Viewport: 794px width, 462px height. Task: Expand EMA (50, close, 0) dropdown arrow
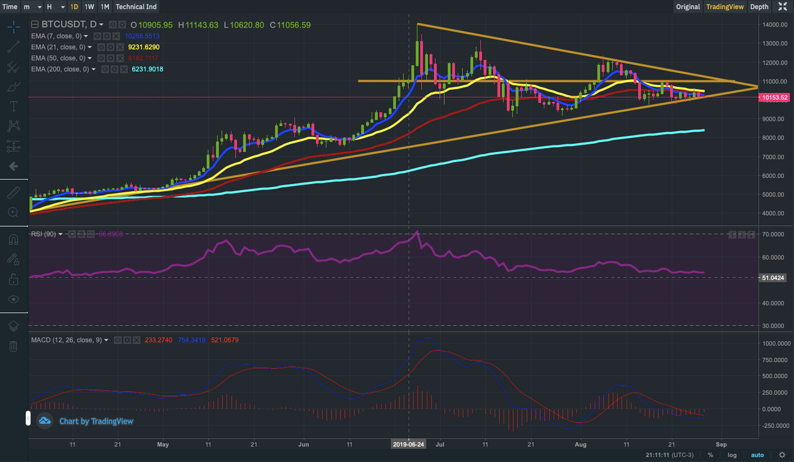89,58
